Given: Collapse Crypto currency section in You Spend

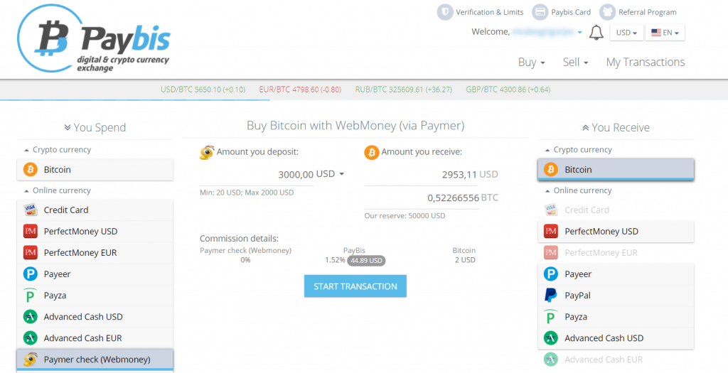Looking at the screenshot, I should pos(57,150).
